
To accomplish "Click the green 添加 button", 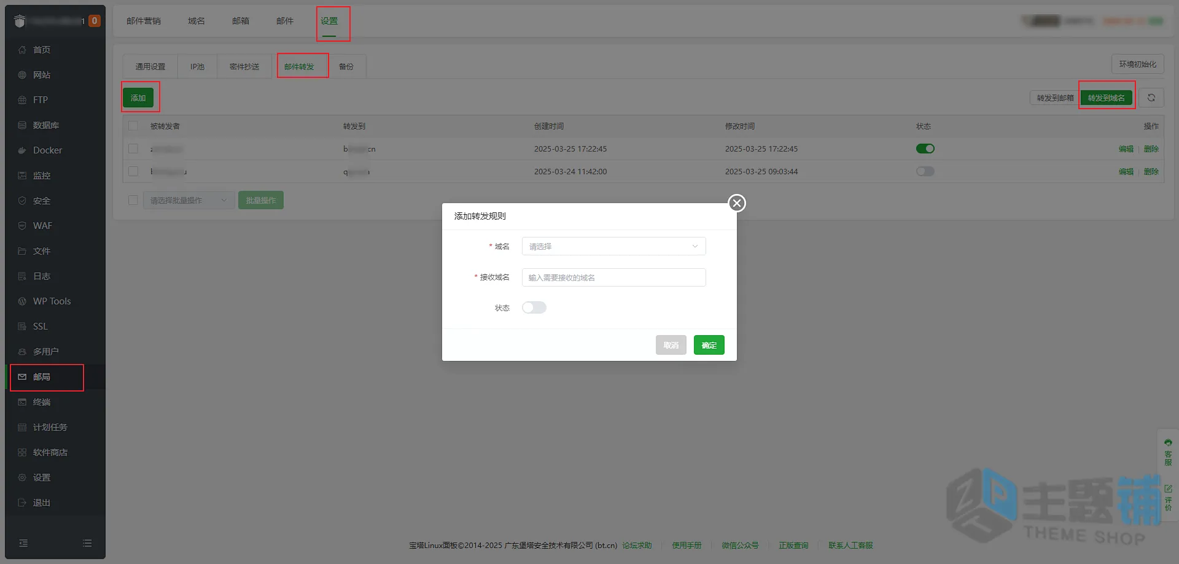I will click(x=138, y=98).
